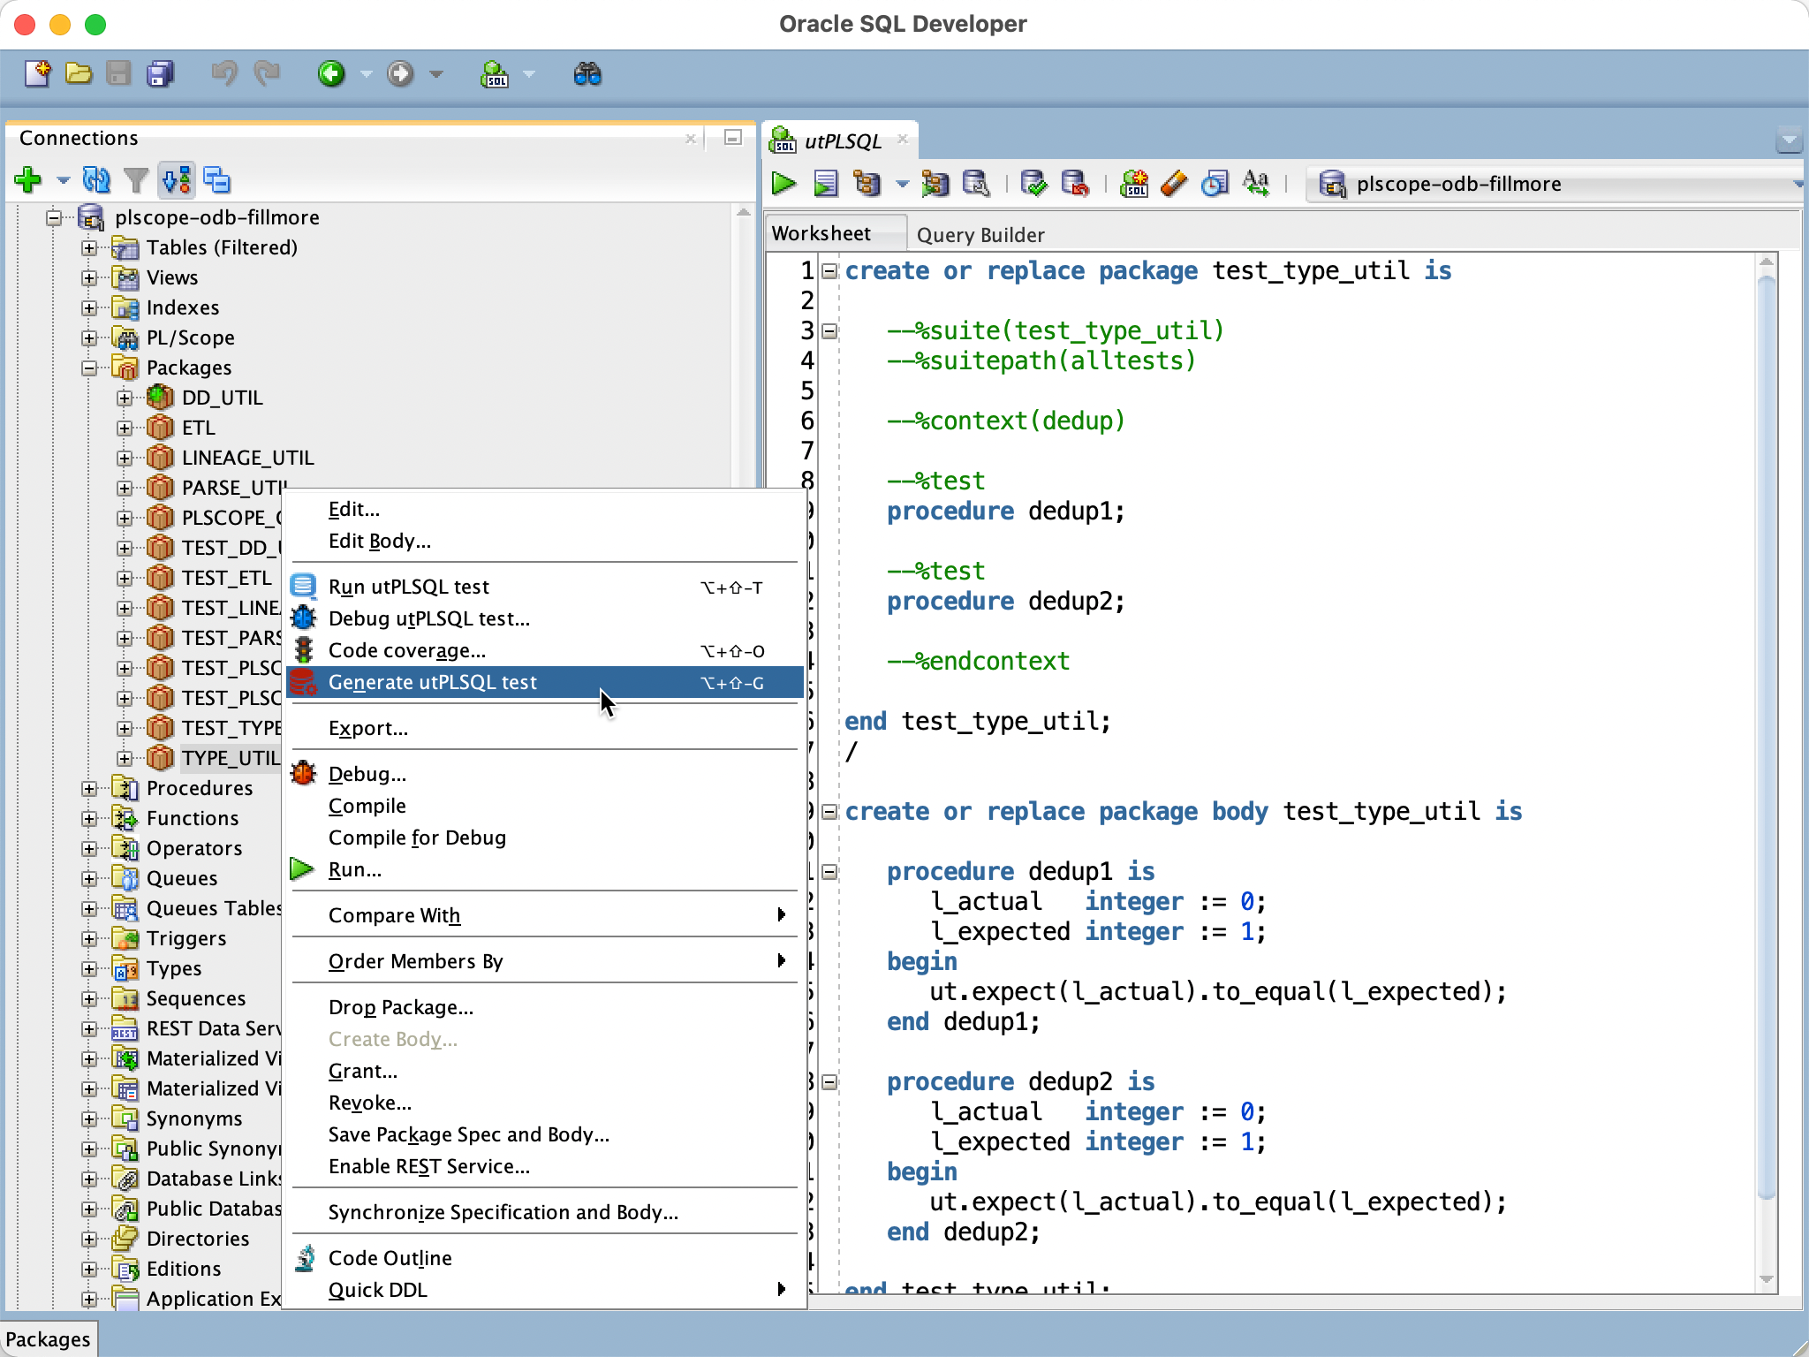This screenshot has height=1357, width=1809.
Task: Change text case with the Aa icon
Action: (x=1257, y=184)
